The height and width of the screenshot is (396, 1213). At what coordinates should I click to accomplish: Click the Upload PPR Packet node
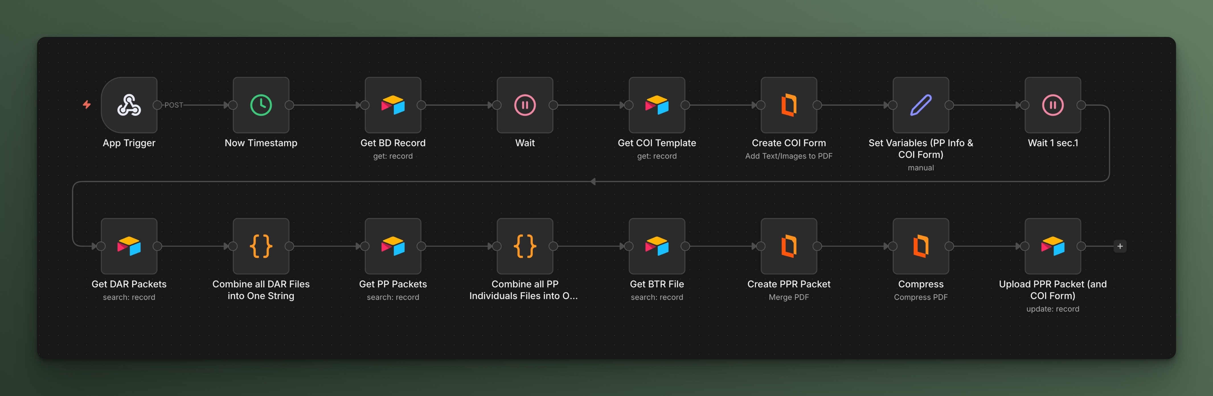[x=1052, y=246]
